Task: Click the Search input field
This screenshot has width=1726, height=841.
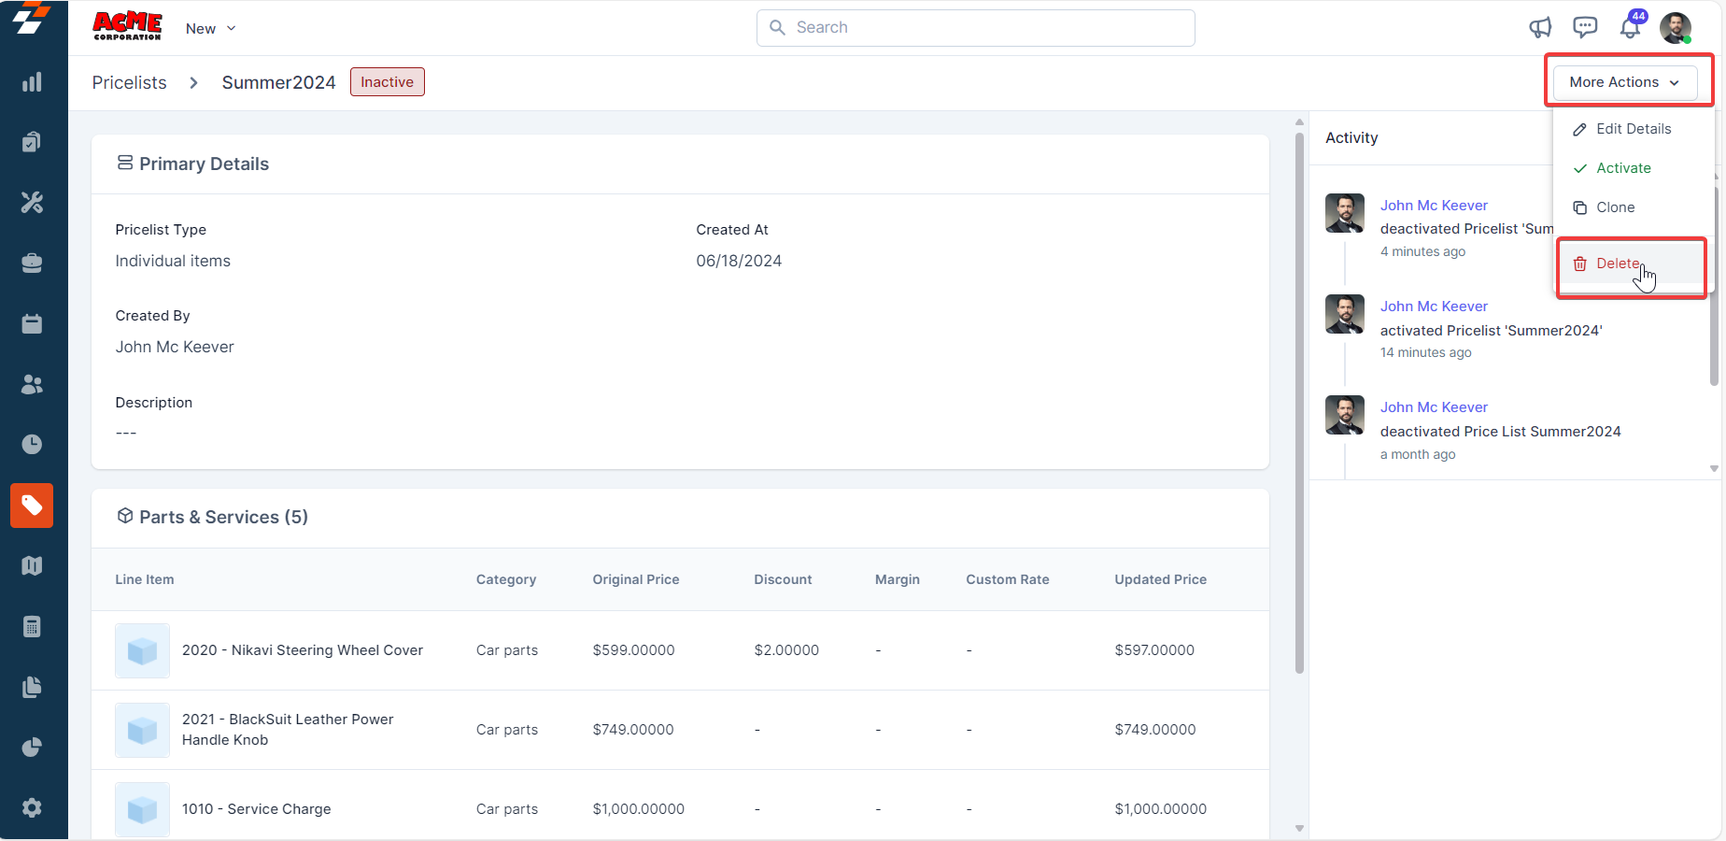Action: [x=976, y=28]
